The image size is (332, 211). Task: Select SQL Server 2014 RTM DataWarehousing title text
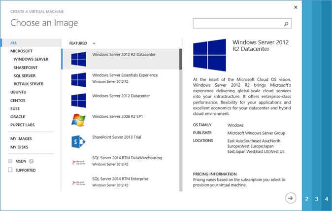pyautogui.click(x=127, y=158)
